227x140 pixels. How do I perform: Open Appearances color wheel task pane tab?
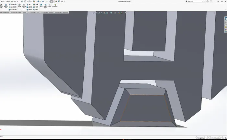(x=226, y=29)
